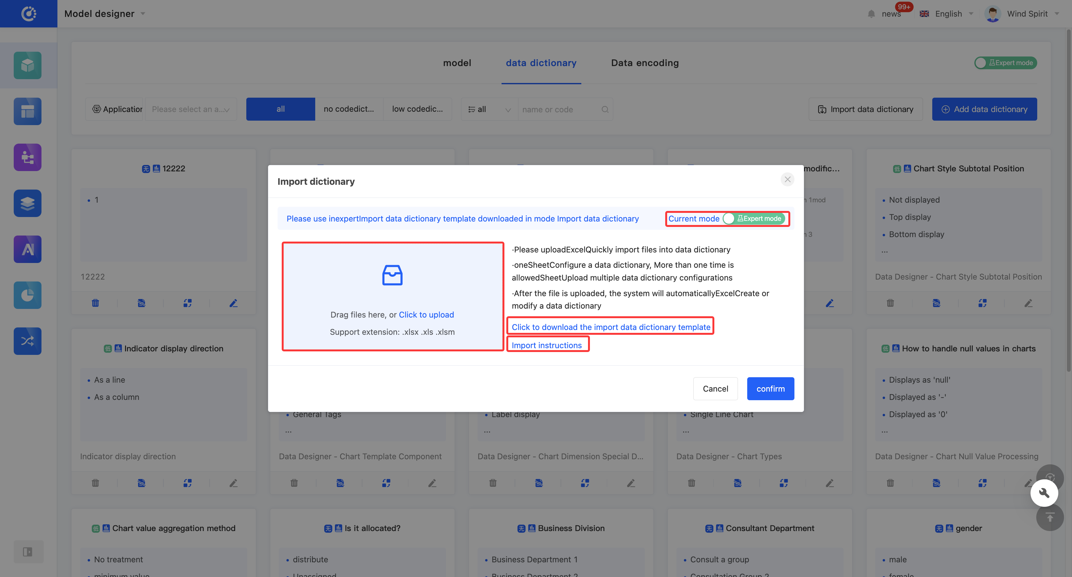Click the download import data dictionary template link
Viewport: 1072px width, 577px height.
[x=610, y=327]
